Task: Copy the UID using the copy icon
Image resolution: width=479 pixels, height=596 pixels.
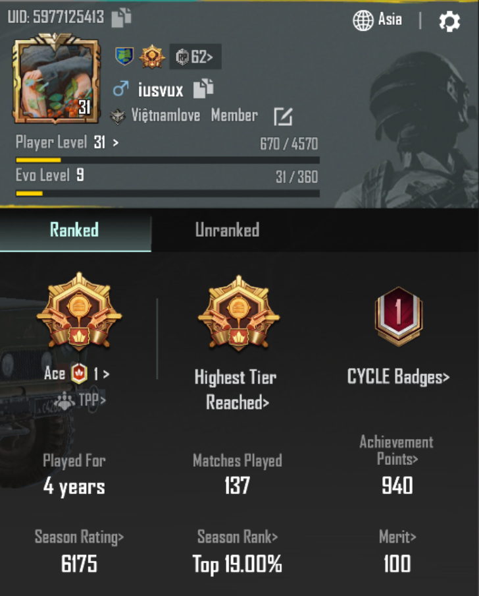Action: [121, 18]
